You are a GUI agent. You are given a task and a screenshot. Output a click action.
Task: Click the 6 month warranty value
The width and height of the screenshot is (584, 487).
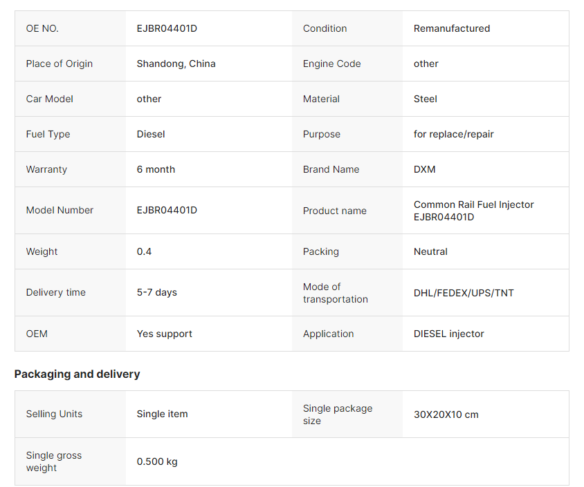(x=156, y=169)
